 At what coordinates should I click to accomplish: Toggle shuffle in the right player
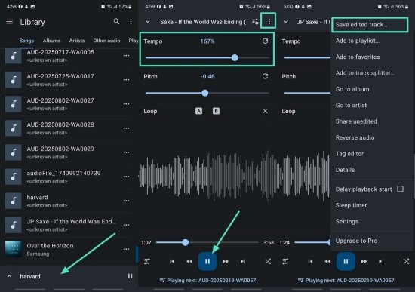pos(406,262)
